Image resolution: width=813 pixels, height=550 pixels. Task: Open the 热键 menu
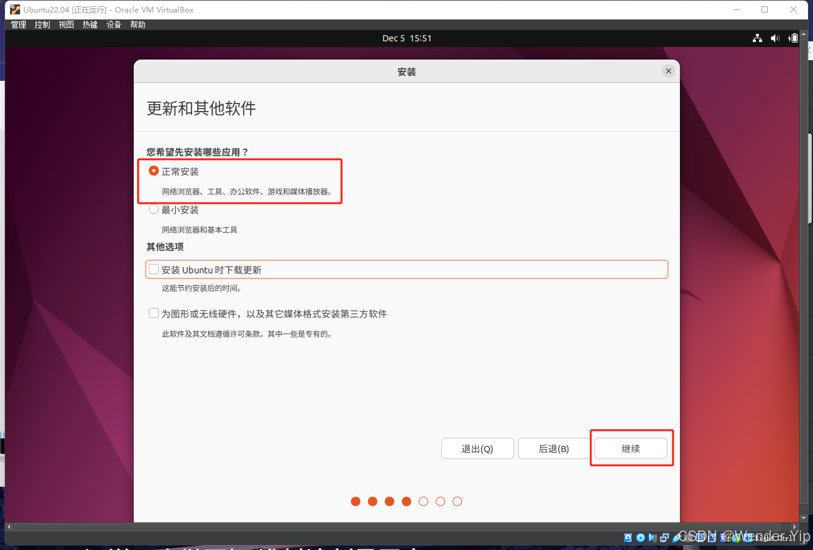(90, 24)
